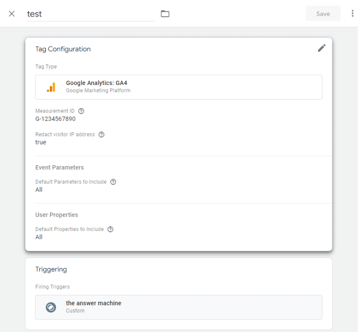Click the Redact visitor IP 'true' value
Viewport: 358px width, 332px height.
(41, 142)
